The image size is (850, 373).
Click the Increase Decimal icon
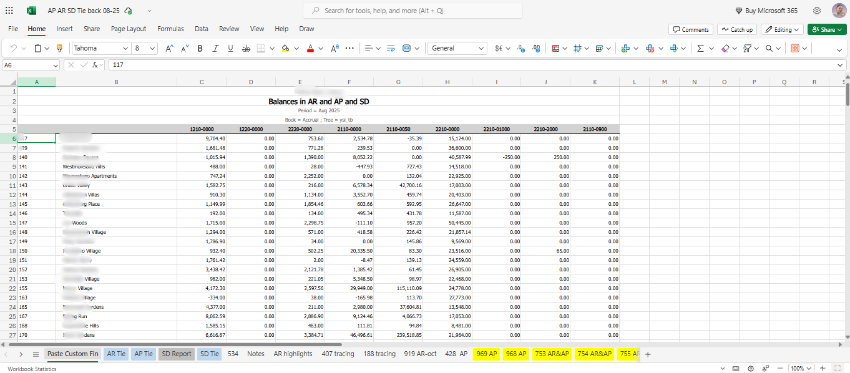coord(520,48)
